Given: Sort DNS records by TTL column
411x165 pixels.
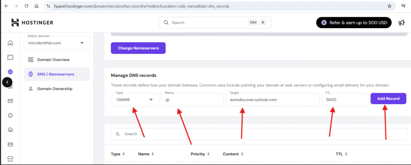Looking at the screenshot, I should pos(342,154).
